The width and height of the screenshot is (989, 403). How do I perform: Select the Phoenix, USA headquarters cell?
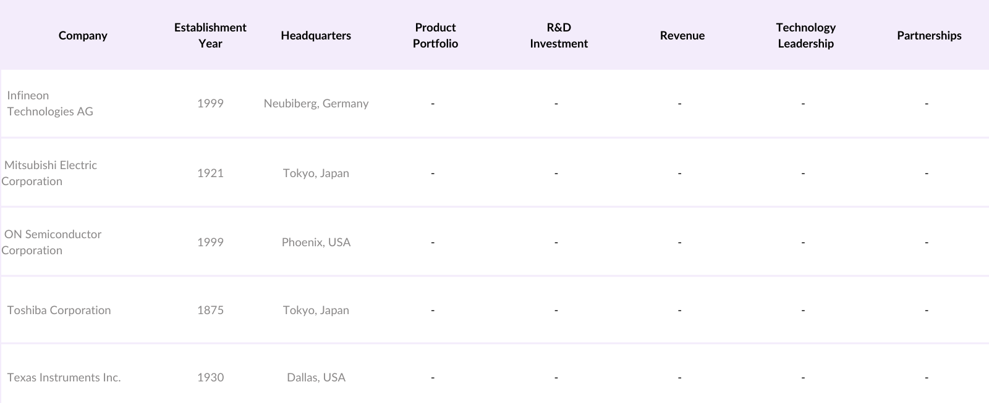pyautogui.click(x=316, y=243)
